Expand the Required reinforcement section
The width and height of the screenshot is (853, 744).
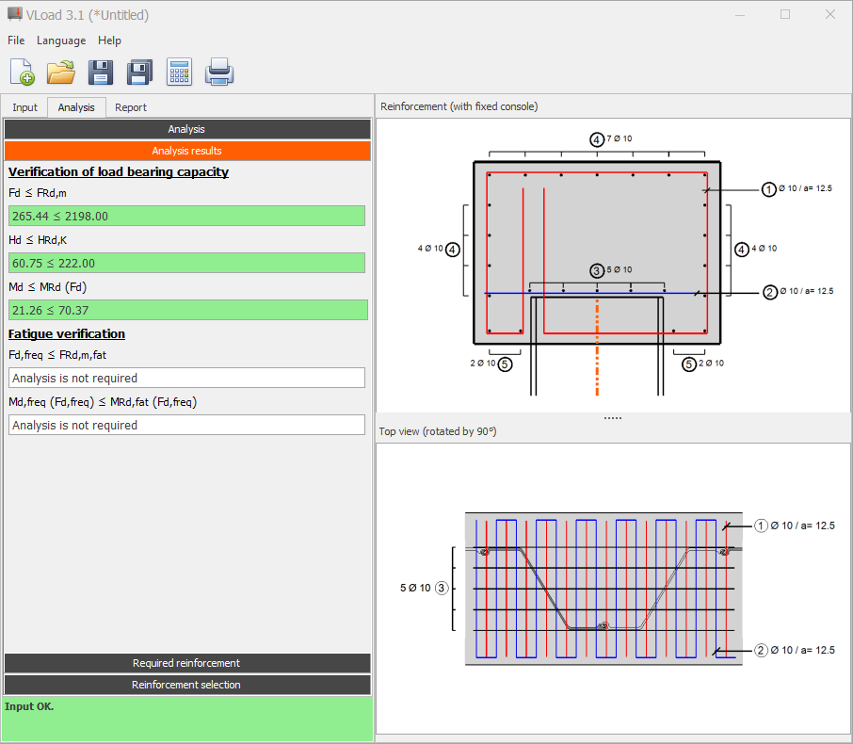coord(187,663)
